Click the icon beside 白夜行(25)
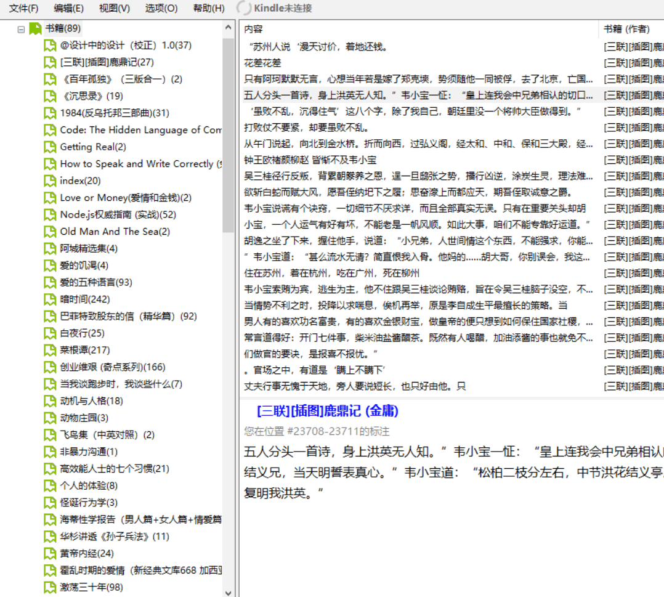This screenshot has width=664, height=597. 50,333
